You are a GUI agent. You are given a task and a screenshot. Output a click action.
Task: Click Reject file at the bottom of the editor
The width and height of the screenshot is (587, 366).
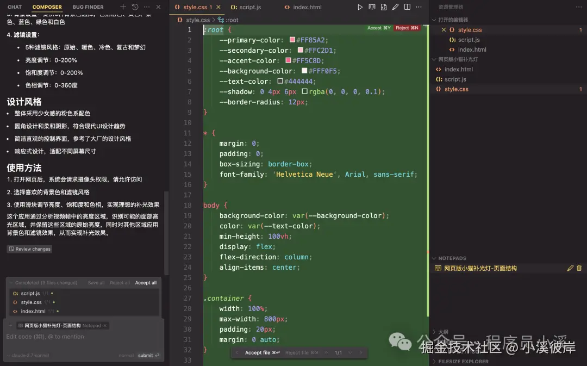[301, 352]
